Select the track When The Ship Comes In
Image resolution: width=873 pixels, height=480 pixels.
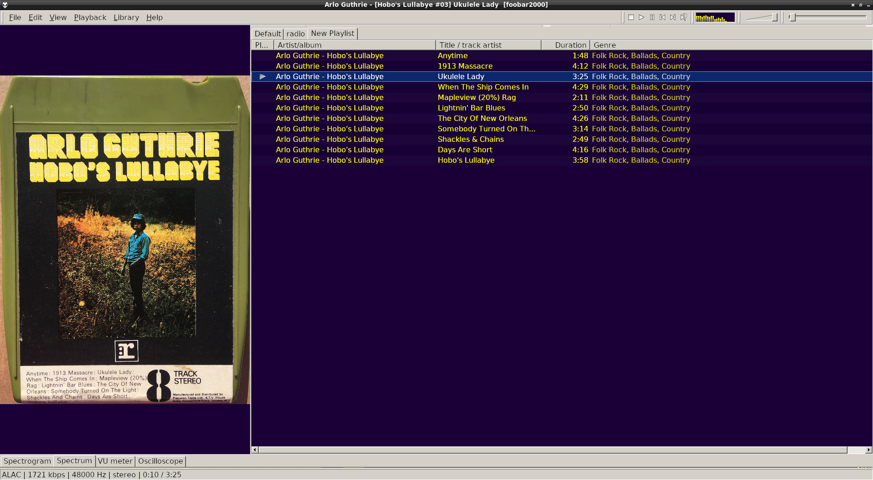point(483,87)
